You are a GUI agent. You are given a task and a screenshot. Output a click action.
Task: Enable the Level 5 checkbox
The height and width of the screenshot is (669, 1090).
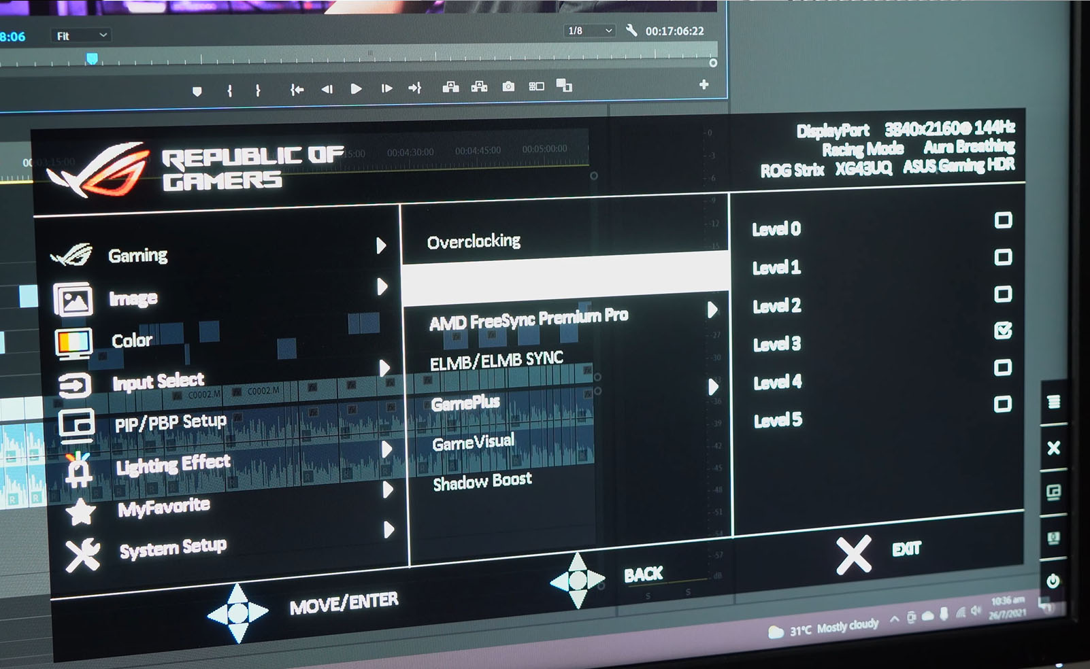1002,403
